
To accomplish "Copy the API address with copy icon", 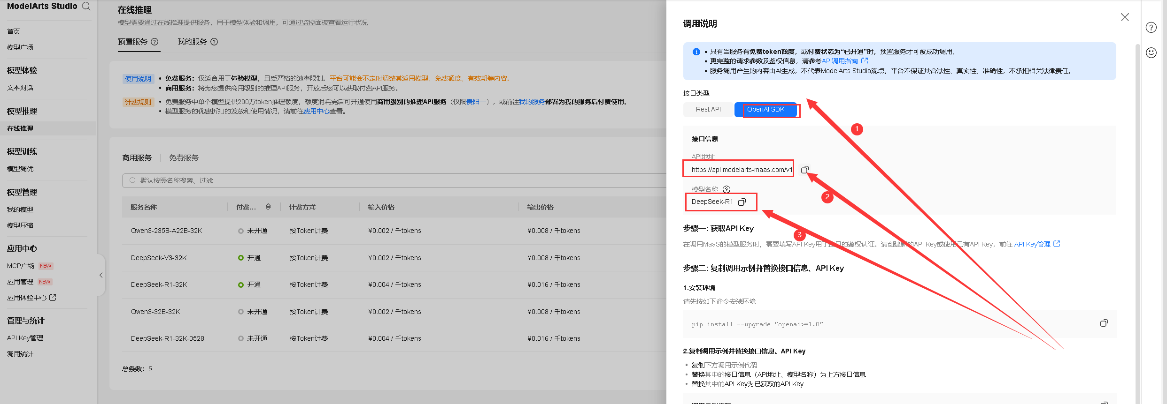I will pos(804,170).
